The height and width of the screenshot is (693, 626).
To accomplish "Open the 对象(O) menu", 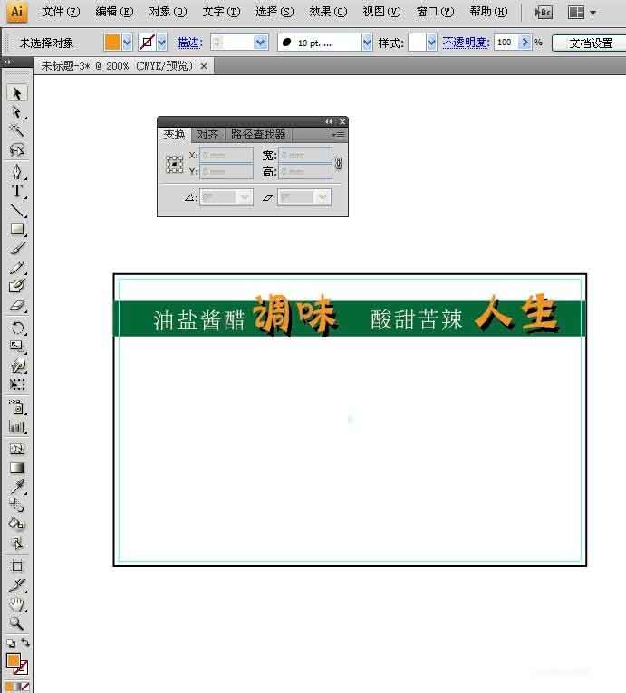I will click(169, 12).
